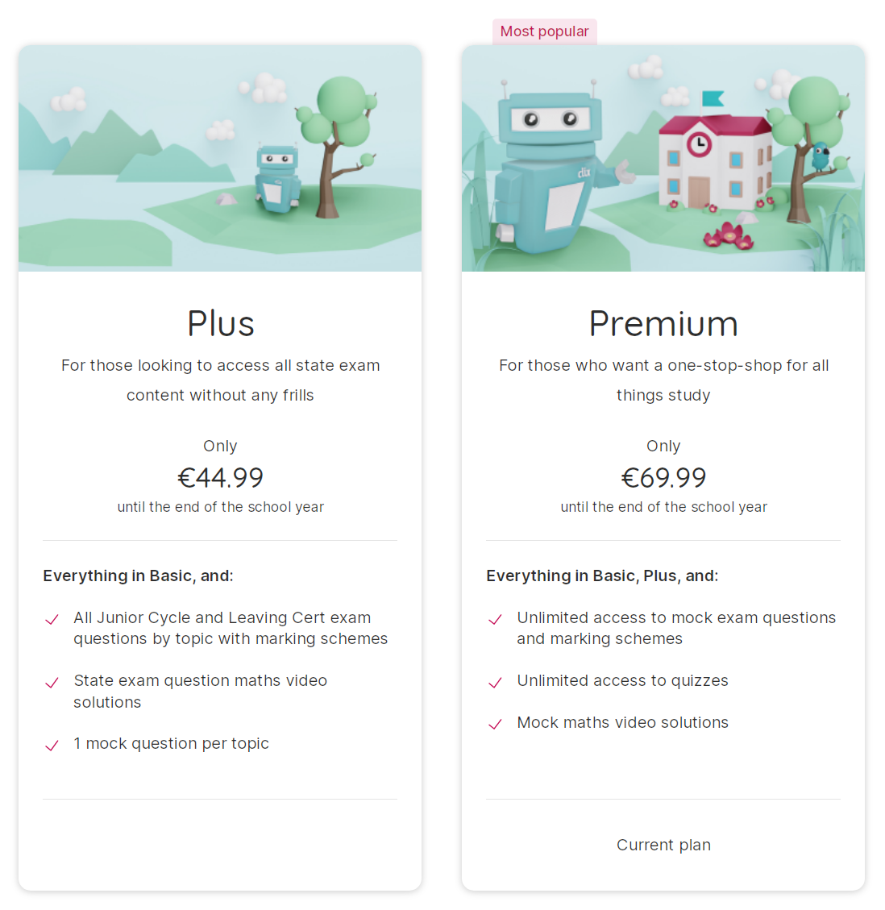The image size is (885, 910).
Task: Select the Plus plan title
Action: [220, 323]
